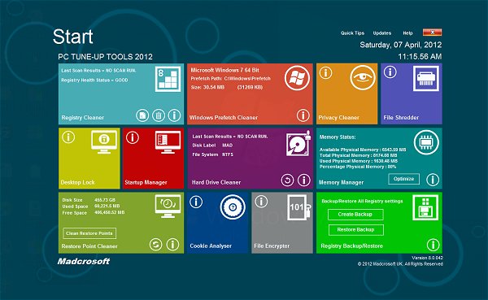Select the File Encrypter label
This screenshot has height=300, width=488.
(x=272, y=246)
